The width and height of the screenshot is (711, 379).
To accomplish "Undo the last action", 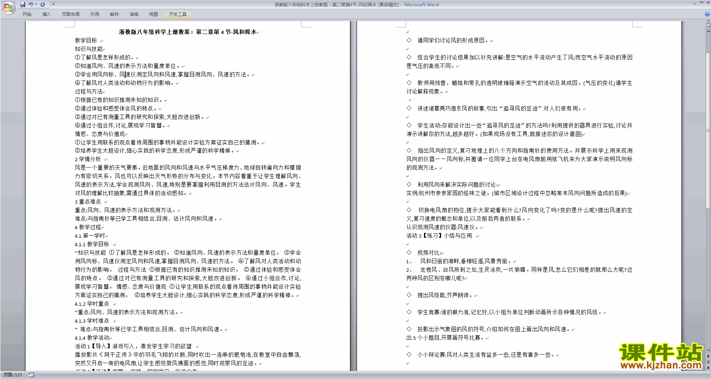I will [x=31, y=4].
